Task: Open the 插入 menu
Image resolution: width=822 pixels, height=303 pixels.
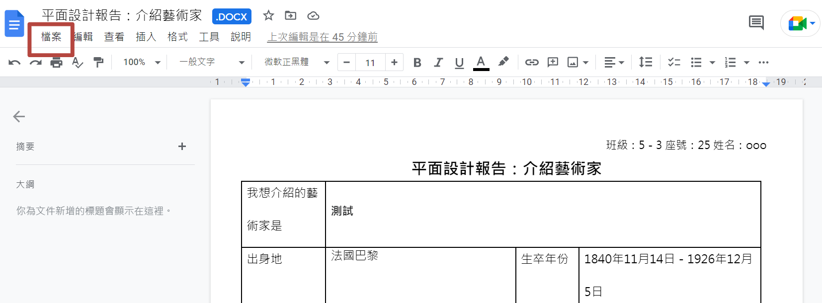Action: (146, 37)
